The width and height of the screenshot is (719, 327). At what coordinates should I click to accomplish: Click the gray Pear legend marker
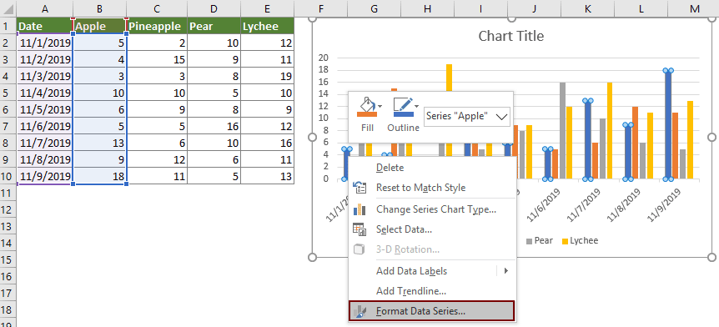click(530, 241)
